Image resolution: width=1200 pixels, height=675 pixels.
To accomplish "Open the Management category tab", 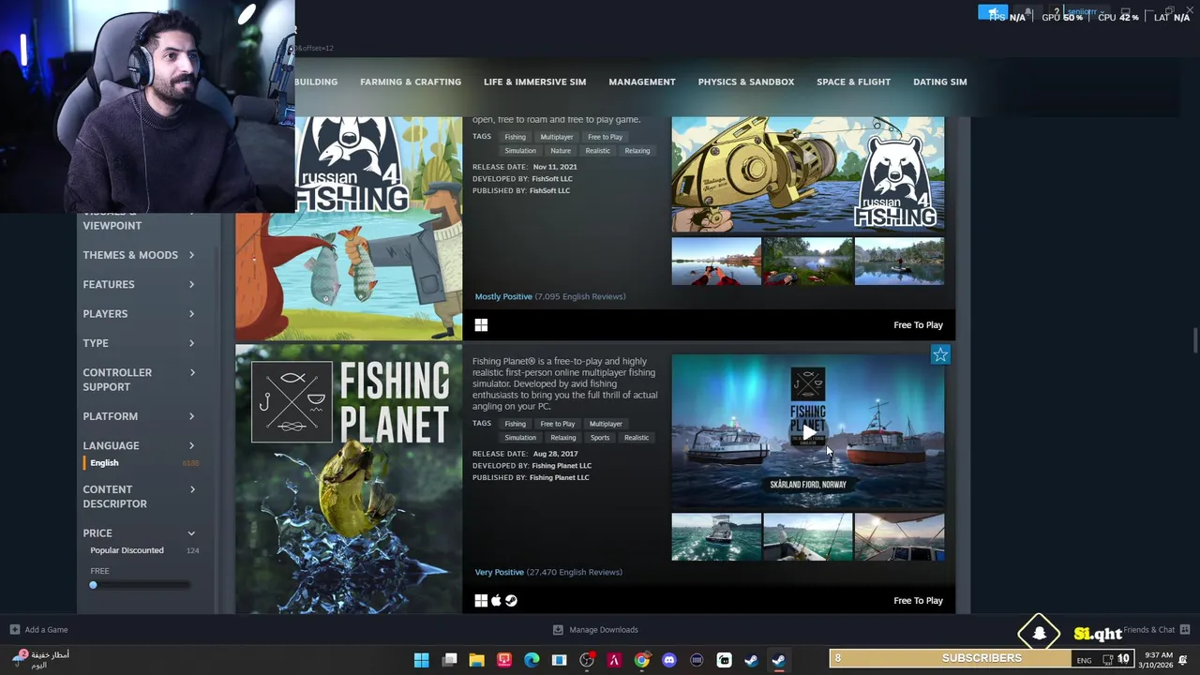I will [642, 82].
